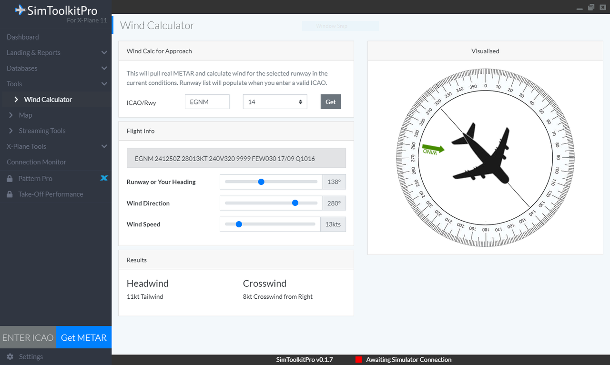Close the SimToolkitPro window
The height and width of the screenshot is (365, 610).
tap(603, 7)
